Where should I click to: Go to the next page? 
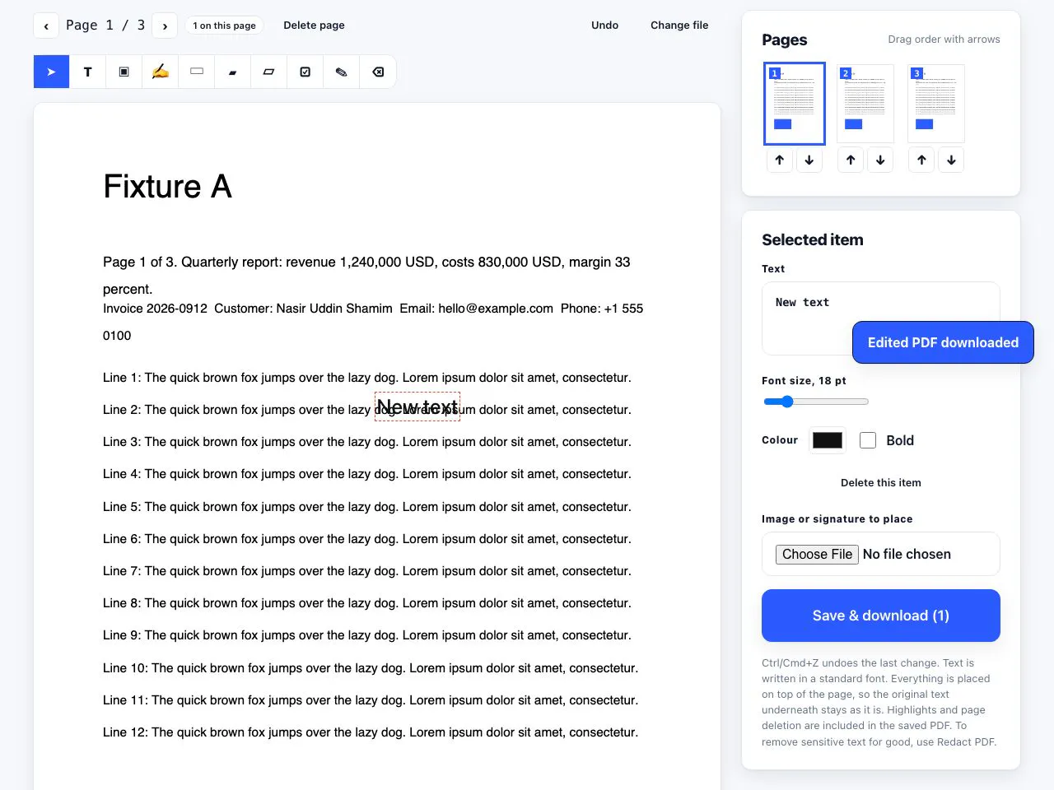[x=165, y=26]
